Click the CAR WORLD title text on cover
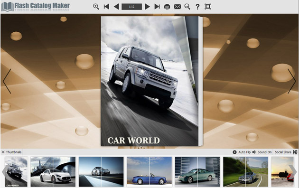Viewport: 299px width, 188px height. pos(133,141)
